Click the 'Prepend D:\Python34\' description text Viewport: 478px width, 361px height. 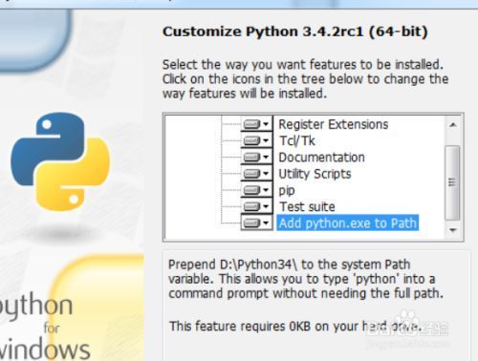point(305,279)
